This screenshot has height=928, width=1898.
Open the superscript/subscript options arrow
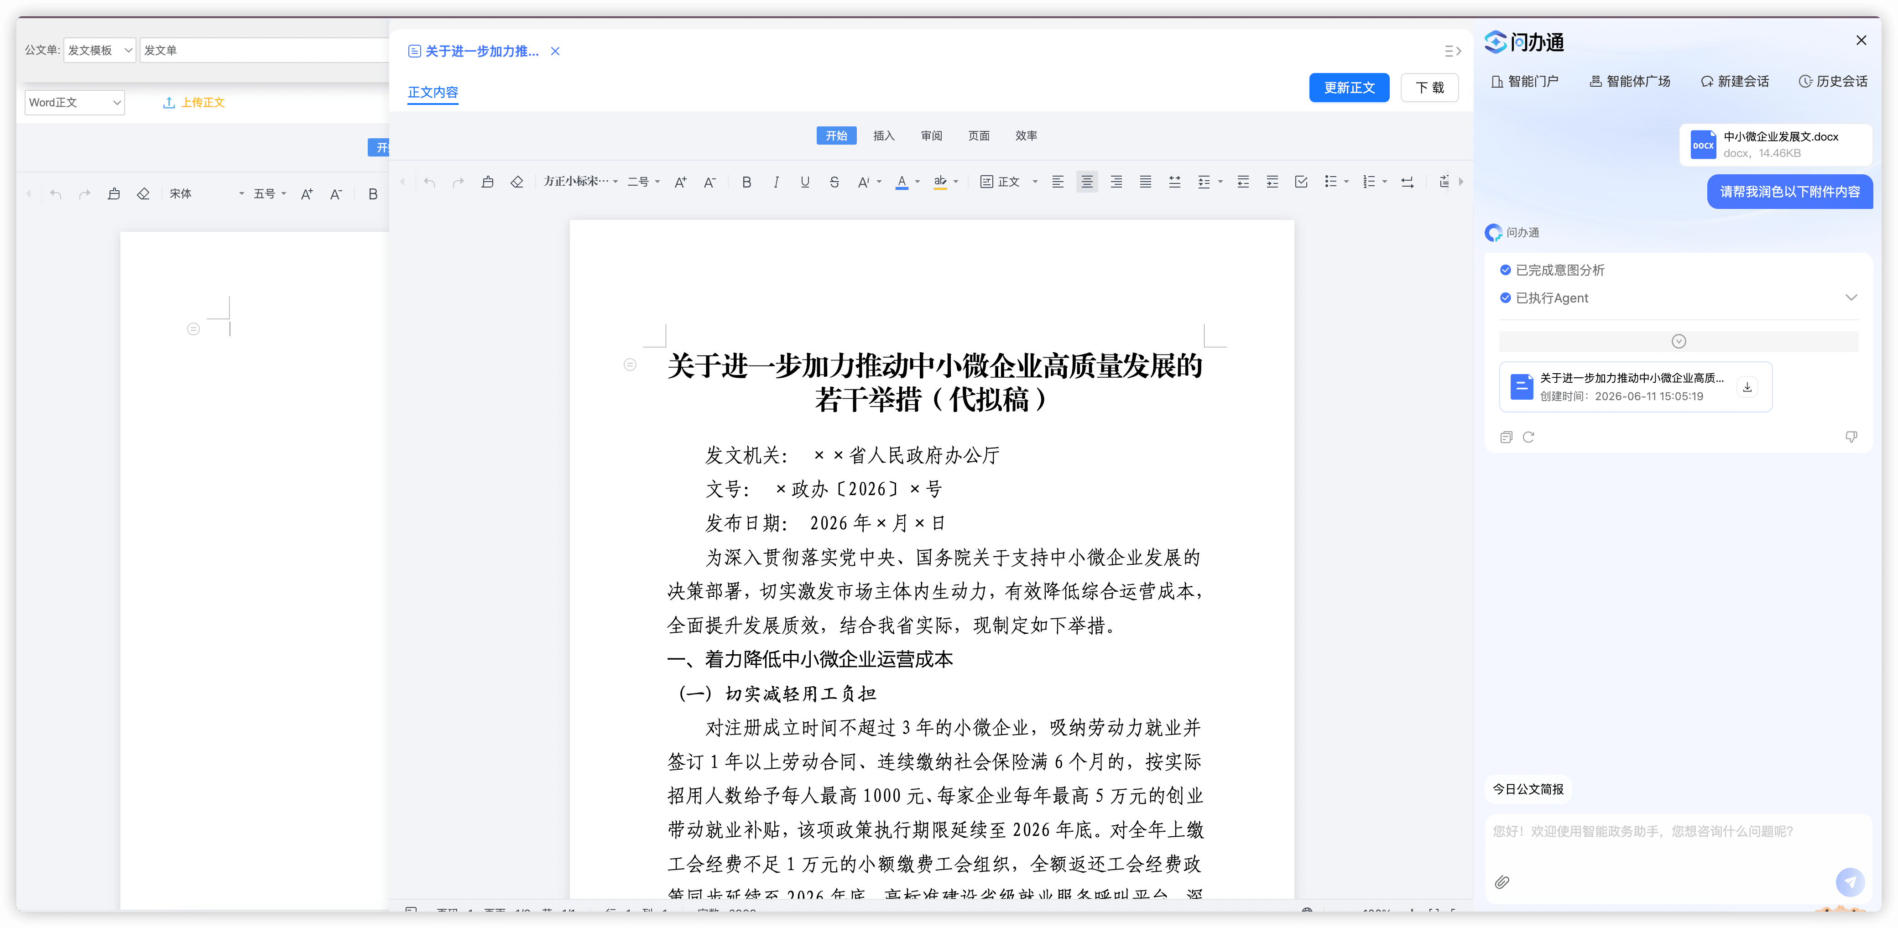(x=879, y=182)
